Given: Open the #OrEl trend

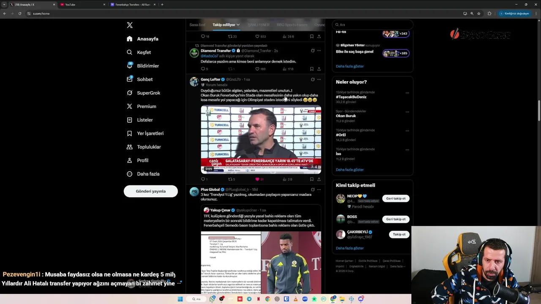Looking at the screenshot, I should point(341,135).
